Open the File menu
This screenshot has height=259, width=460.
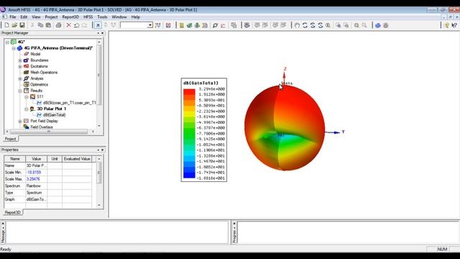(13, 17)
